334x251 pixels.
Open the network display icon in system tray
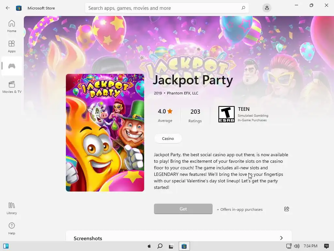click(x=289, y=246)
